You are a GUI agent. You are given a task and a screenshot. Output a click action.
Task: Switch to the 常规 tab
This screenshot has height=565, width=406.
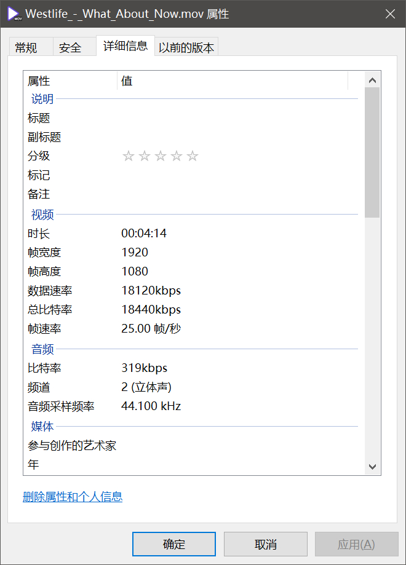(x=31, y=47)
